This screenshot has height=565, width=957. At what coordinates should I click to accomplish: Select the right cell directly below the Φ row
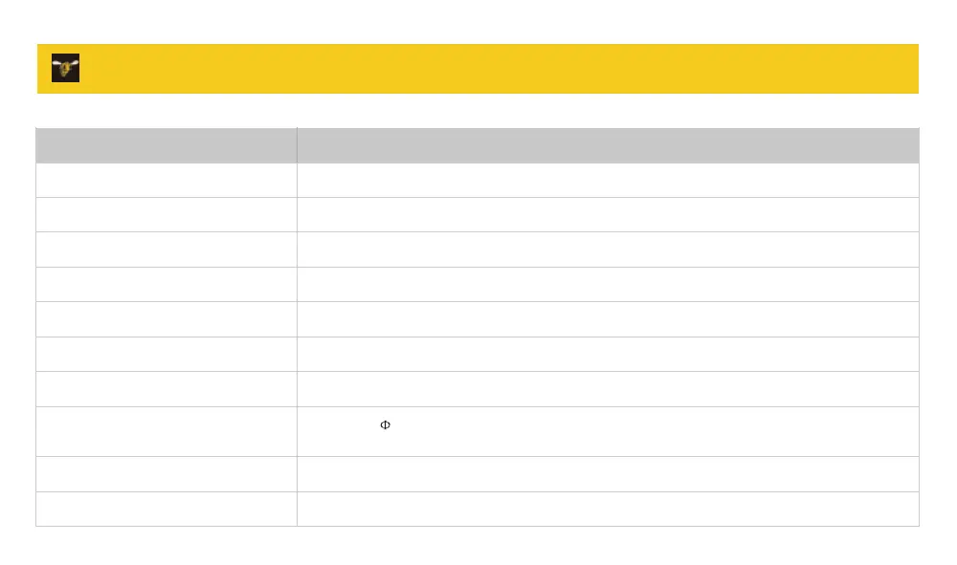pyautogui.click(x=608, y=474)
